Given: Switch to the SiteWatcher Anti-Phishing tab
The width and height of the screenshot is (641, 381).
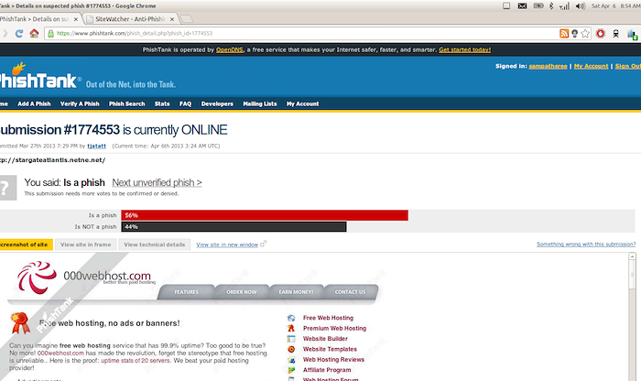Looking at the screenshot, I should pos(130,19).
